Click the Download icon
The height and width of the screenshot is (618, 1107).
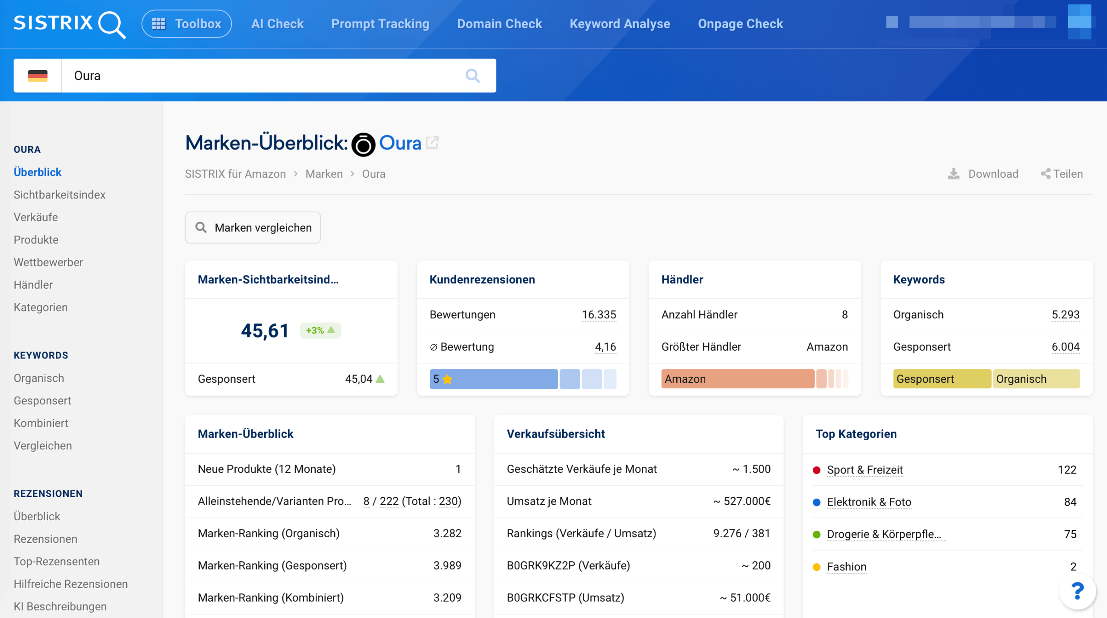(x=953, y=174)
